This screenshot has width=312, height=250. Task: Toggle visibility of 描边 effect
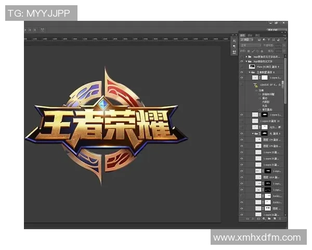pyautogui.click(x=259, y=98)
